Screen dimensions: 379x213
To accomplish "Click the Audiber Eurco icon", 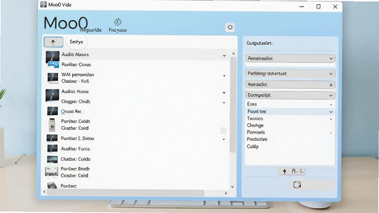I will (x=53, y=148).
